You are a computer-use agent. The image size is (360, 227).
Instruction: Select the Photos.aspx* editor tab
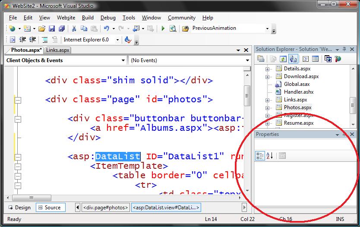[26, 50]
